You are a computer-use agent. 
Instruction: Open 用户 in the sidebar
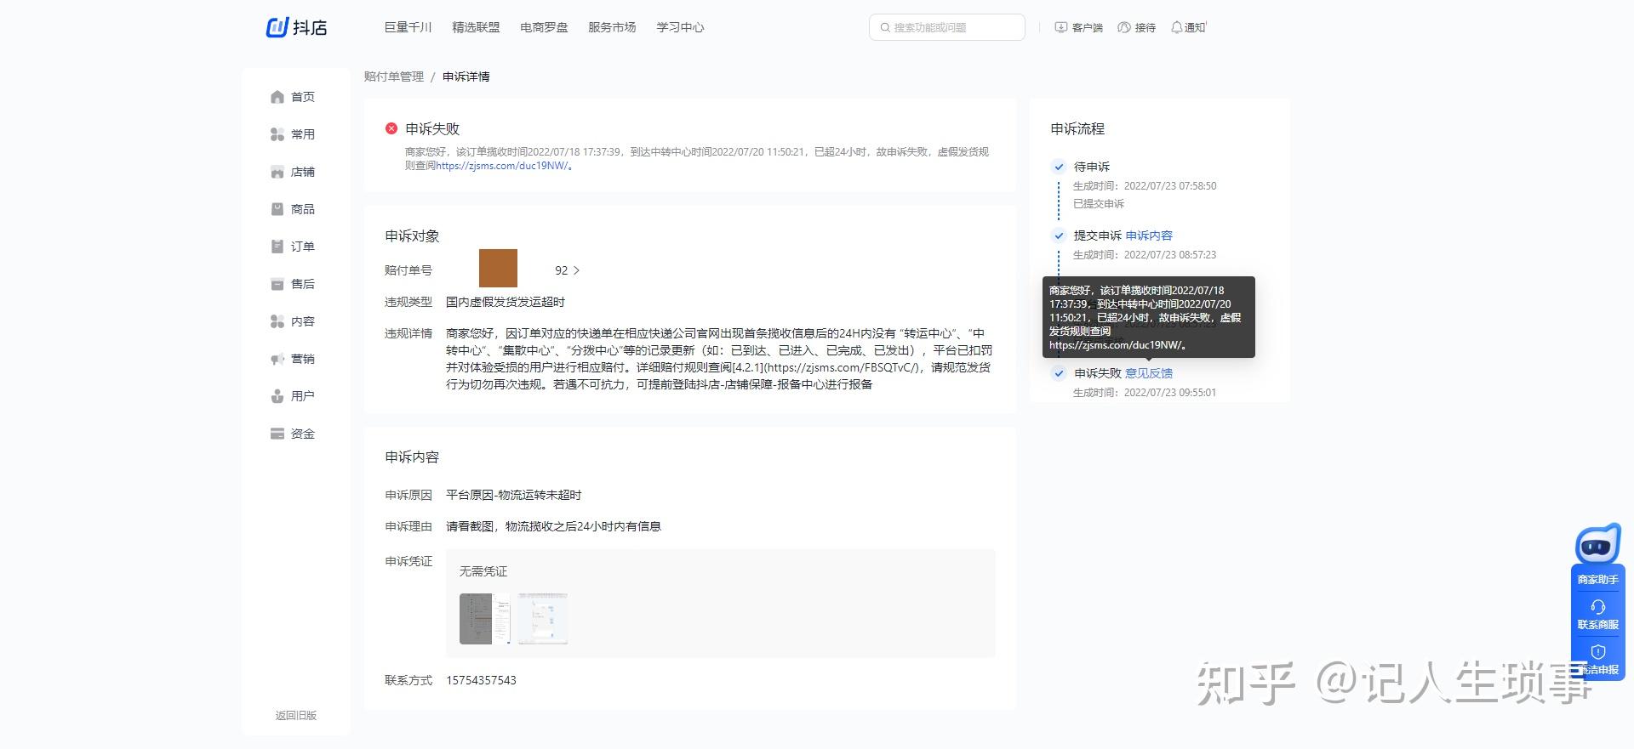click(293, 396)
